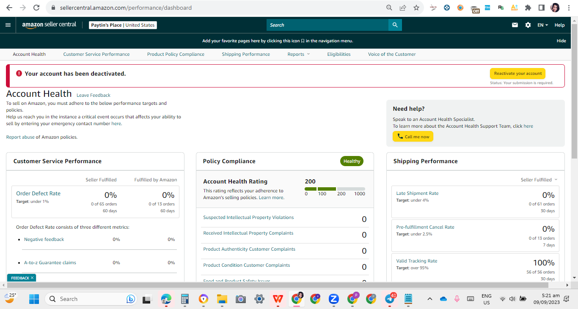Image resolution: width=578 pixels, height=309 pixels.
Task: Go to the Account Health tab
Action: click(29, 54)
